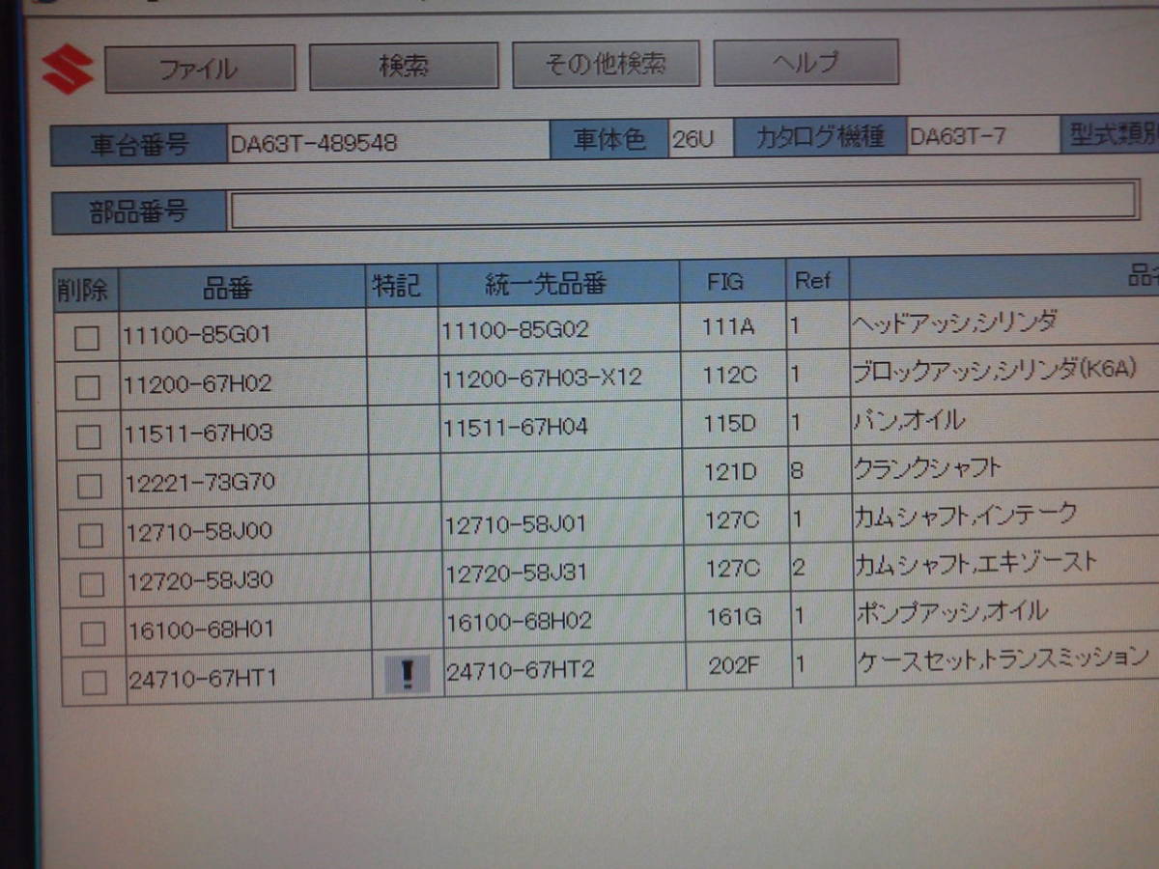Image resolution: width=1159 pixels, height=869 pixels.
Task: Click unified number 11100-85G02
Action: pyautogui.click(x=516, y=330)
